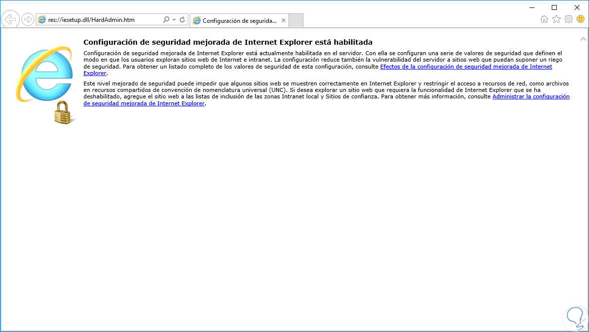Open a new browser tab
The height and width of the screenshot is (332, 589).
click(x=295, y=20)
